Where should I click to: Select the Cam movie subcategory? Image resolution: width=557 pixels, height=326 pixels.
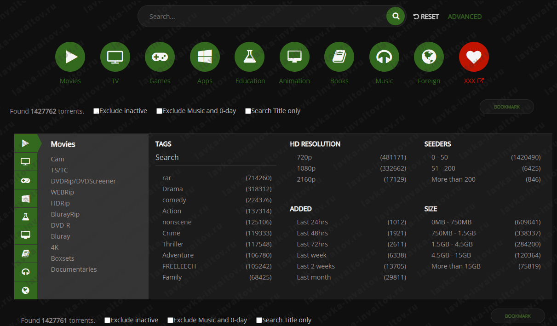click(57, 159)
